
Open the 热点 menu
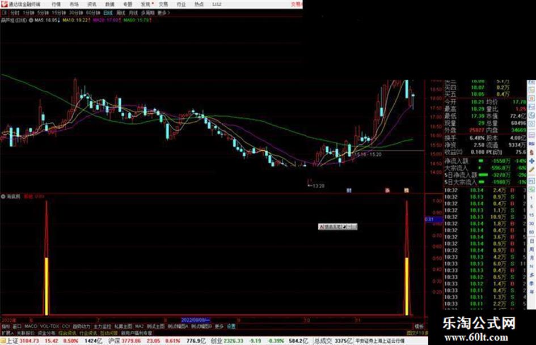(199, 5)
